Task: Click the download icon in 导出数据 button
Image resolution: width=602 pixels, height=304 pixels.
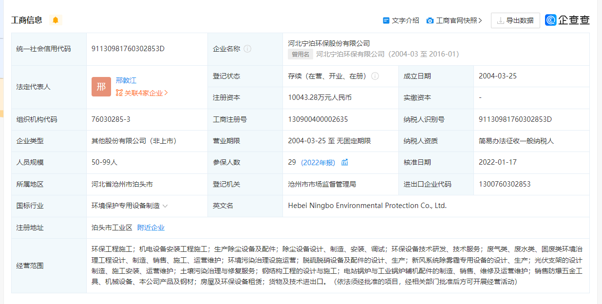Action: point(500,20)
